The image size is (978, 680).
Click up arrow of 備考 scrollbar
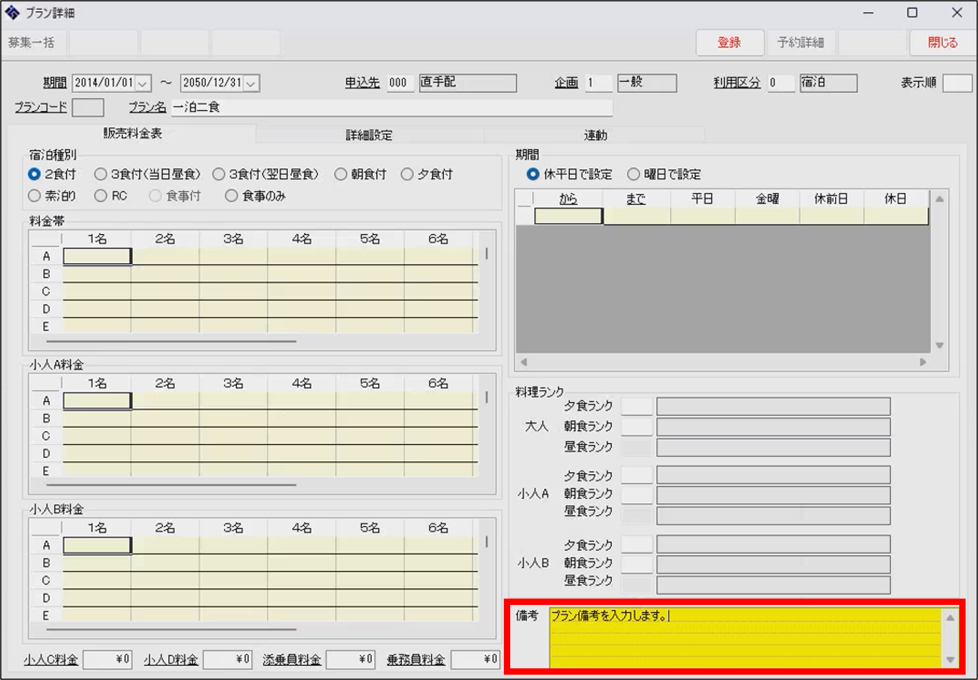(x=950, y=618)
